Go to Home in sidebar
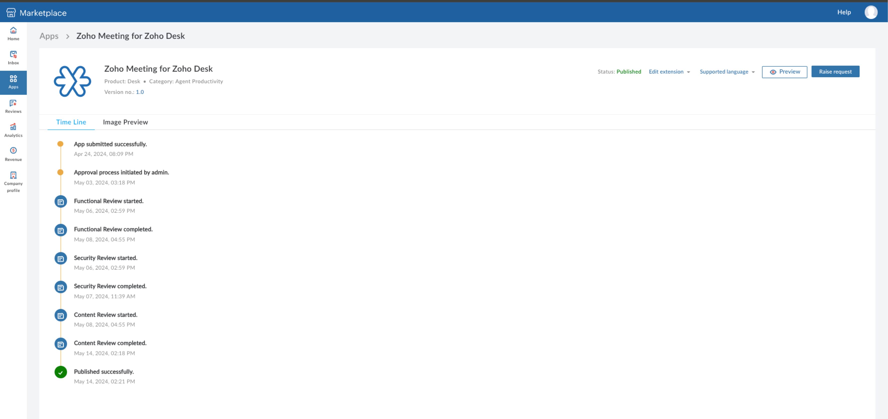 tap(13, 34)
